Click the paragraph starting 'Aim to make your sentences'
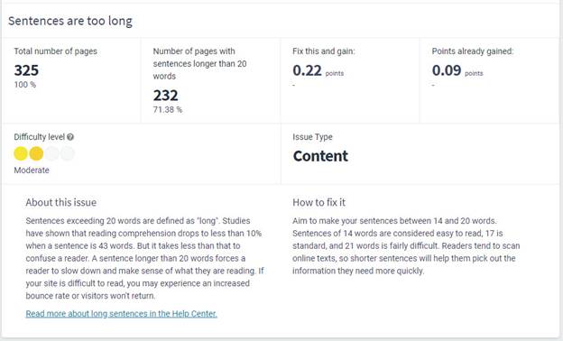 coord(406,245)
